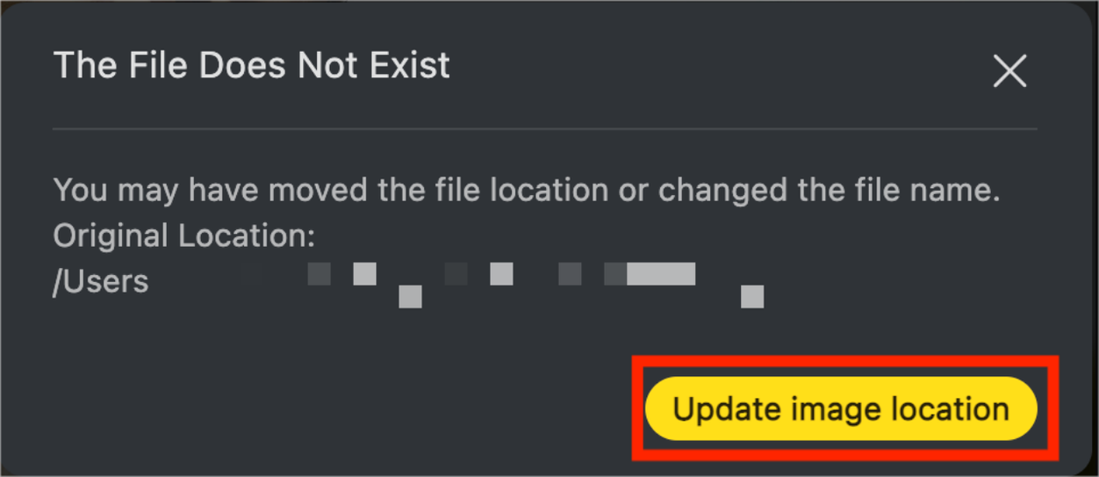Click the first gray redacted square after Users

(x=320, y=274)
